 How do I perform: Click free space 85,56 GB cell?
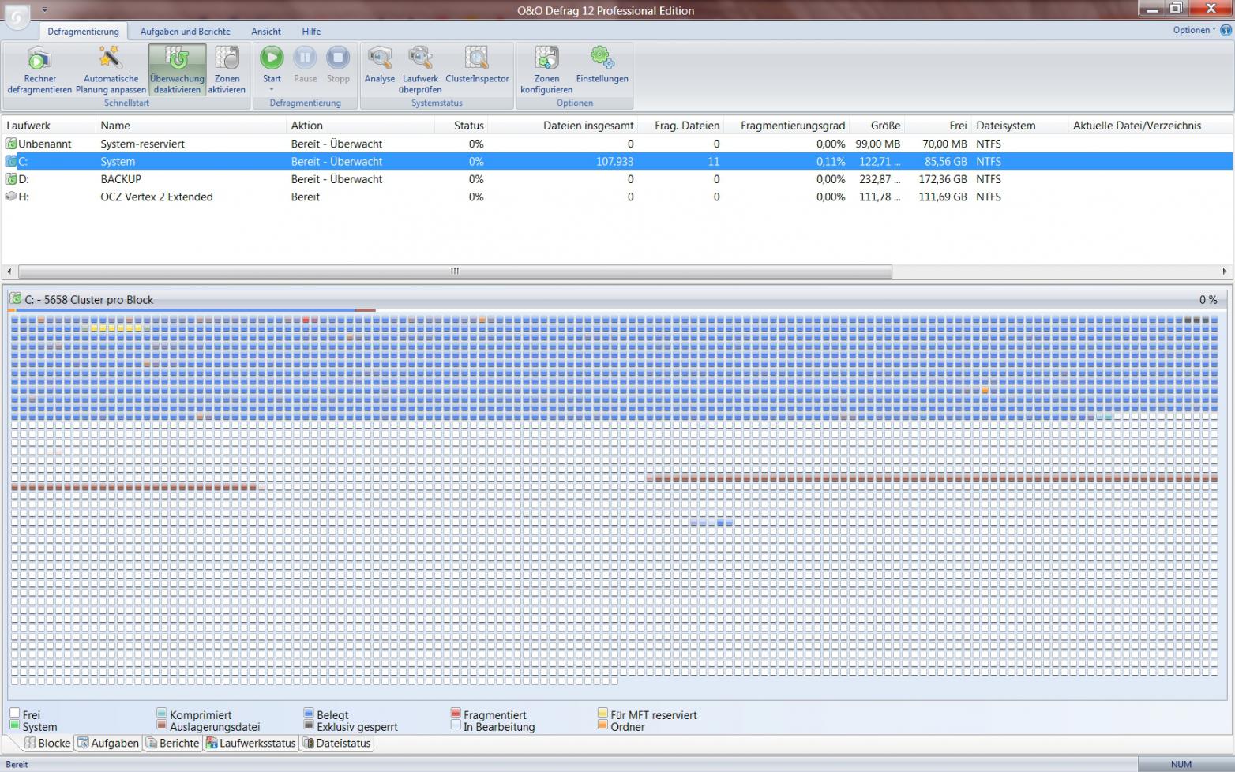point(946,161)
